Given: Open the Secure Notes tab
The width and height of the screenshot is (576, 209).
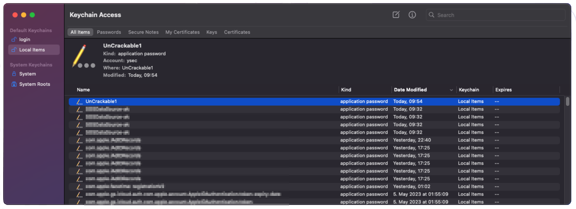Looking at the screenshot, I should [x=143, y=32].
